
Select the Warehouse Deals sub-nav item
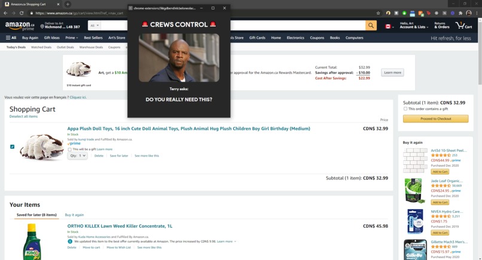[x=91, y=47]
